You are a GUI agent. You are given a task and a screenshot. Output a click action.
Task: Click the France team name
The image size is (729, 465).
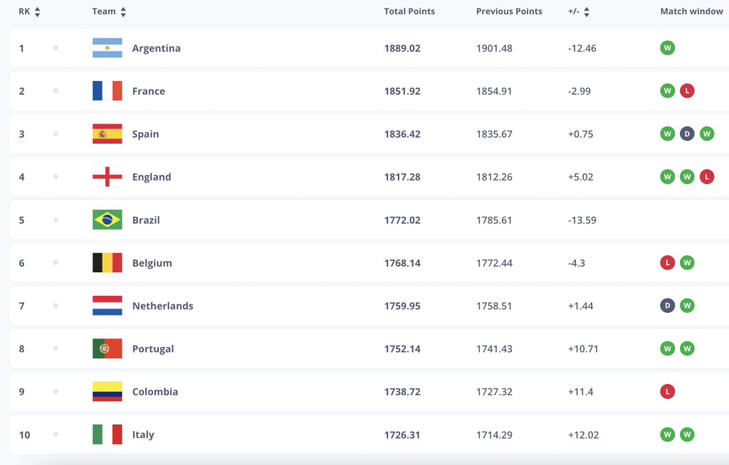[148, 92]
